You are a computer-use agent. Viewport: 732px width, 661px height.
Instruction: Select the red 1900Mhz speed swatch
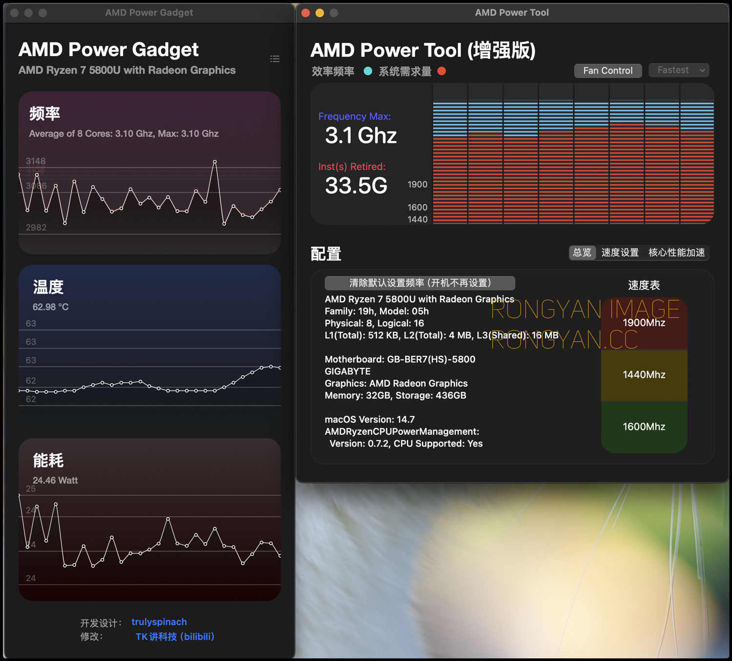644,323
